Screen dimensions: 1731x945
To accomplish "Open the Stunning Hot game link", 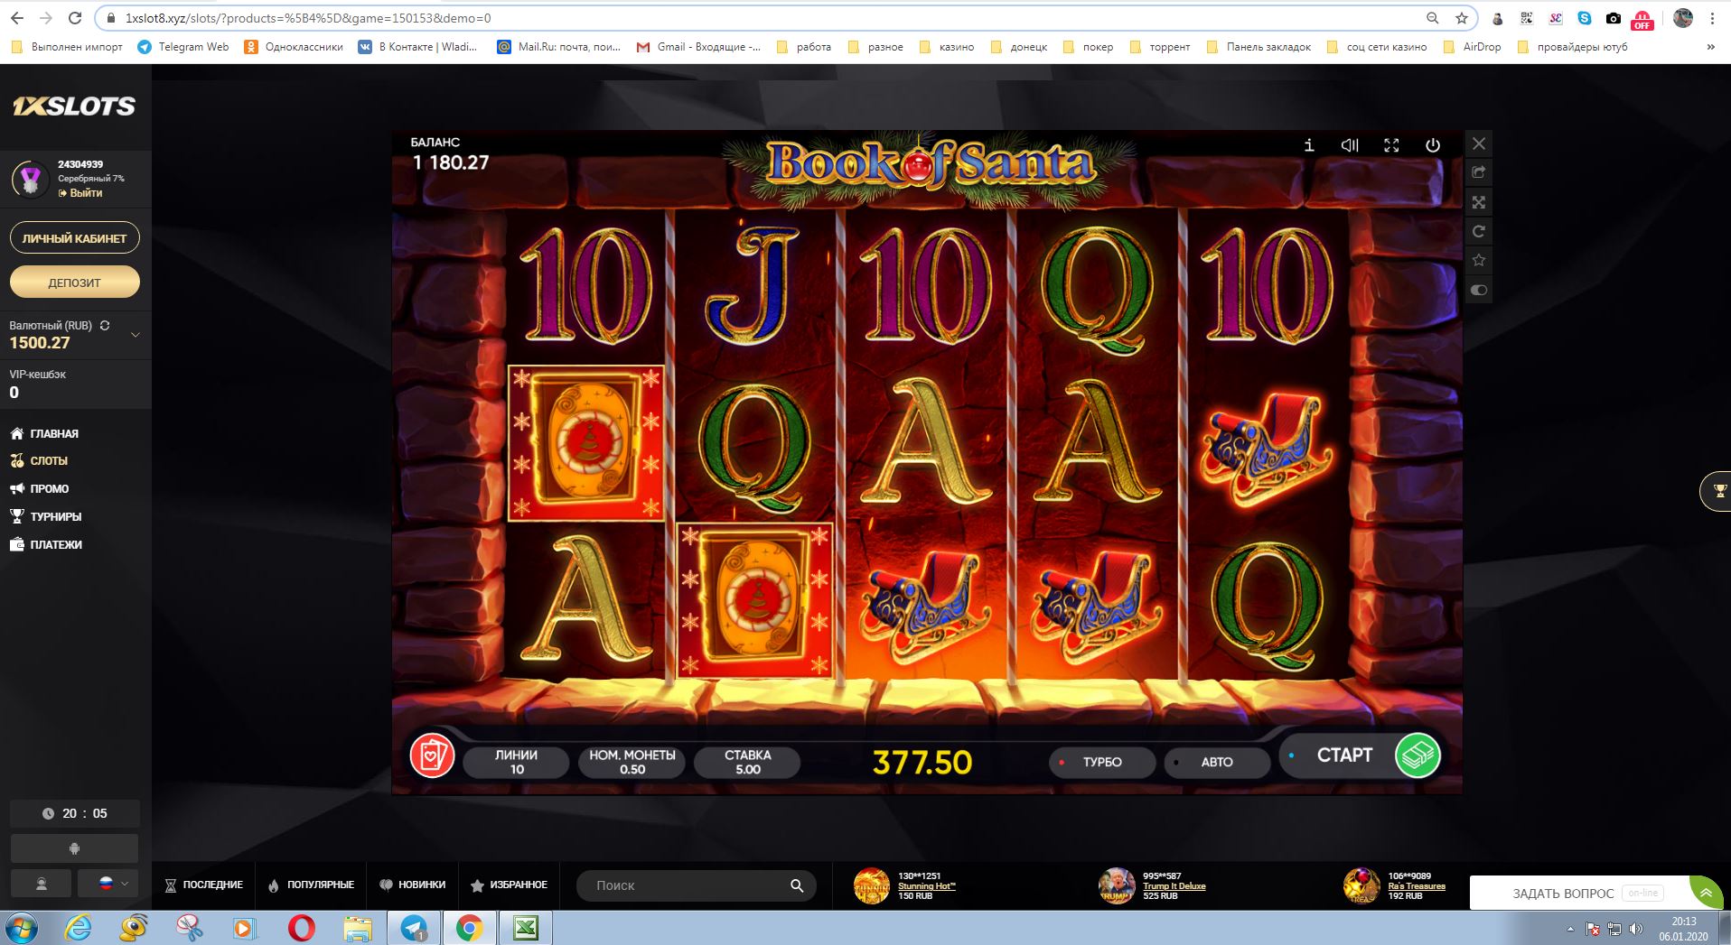I will pos(926,886).
